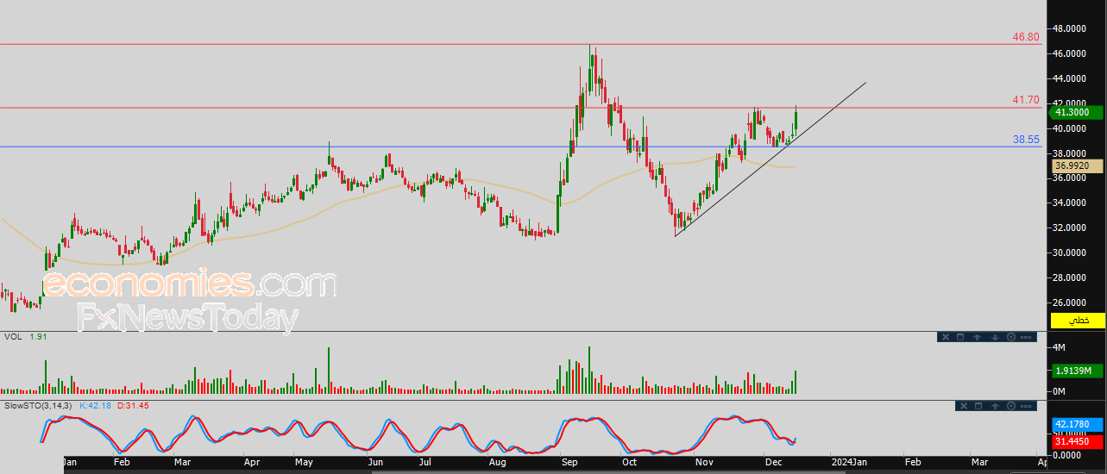Screen dimensions: 1107x474
Task: Click the 34.0000 price axis label
Action: click(1069, 203)
